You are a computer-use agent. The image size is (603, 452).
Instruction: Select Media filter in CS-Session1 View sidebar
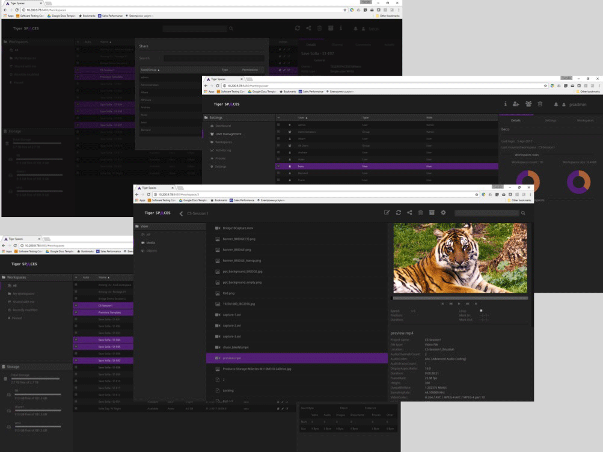[x=148, y=242]
